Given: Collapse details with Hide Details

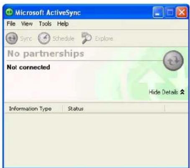Looking at the screenshot, I should (167, 92).
